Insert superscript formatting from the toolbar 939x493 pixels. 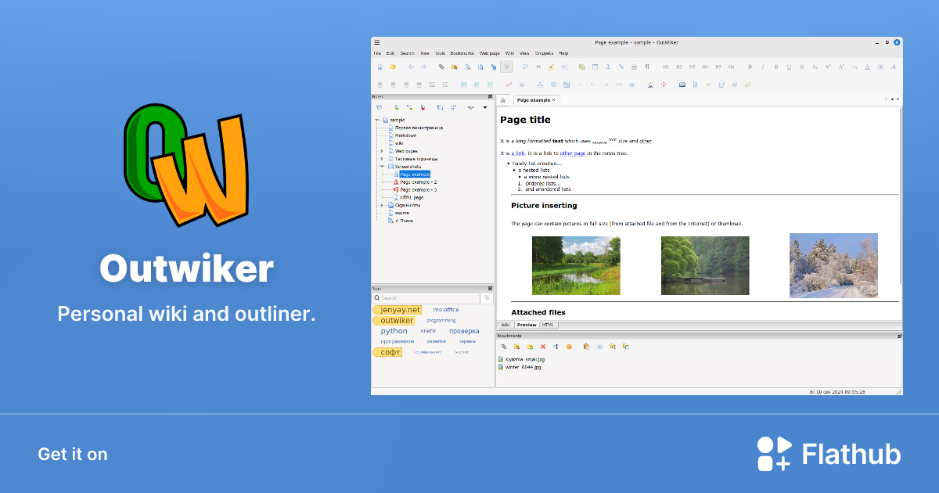(829, 67)
